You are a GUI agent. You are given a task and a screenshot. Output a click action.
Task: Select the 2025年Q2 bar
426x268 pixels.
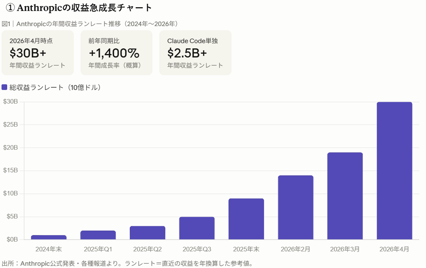(x=148, y=233)
